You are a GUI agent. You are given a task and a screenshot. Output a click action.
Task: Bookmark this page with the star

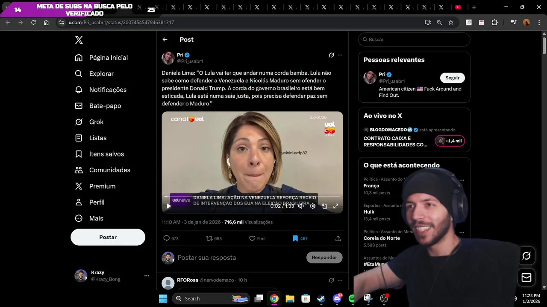click(x=451, y=22)
